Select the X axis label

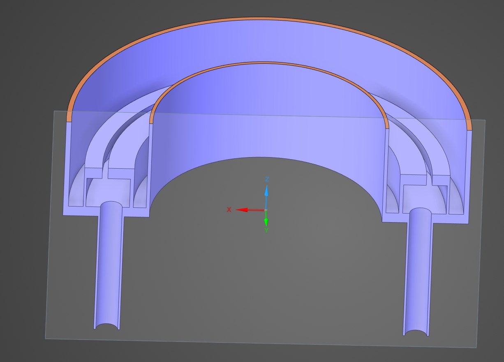click(x=229, y=210)
